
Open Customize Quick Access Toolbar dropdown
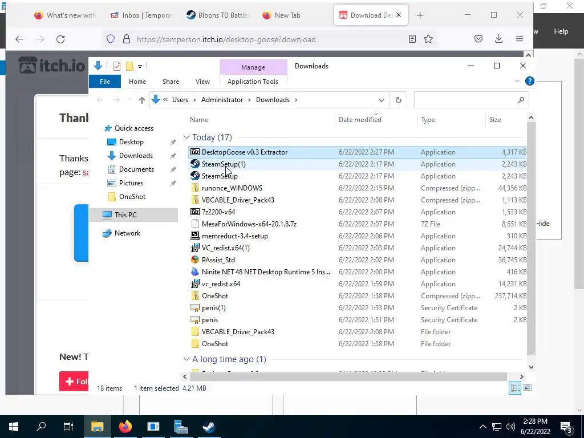point(140,67)
